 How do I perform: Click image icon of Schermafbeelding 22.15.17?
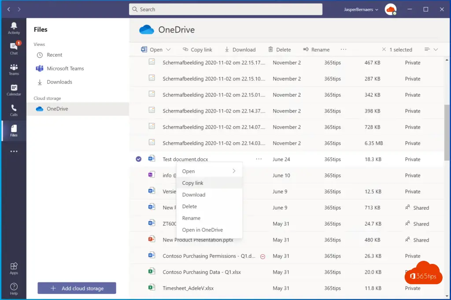point(152,62)
